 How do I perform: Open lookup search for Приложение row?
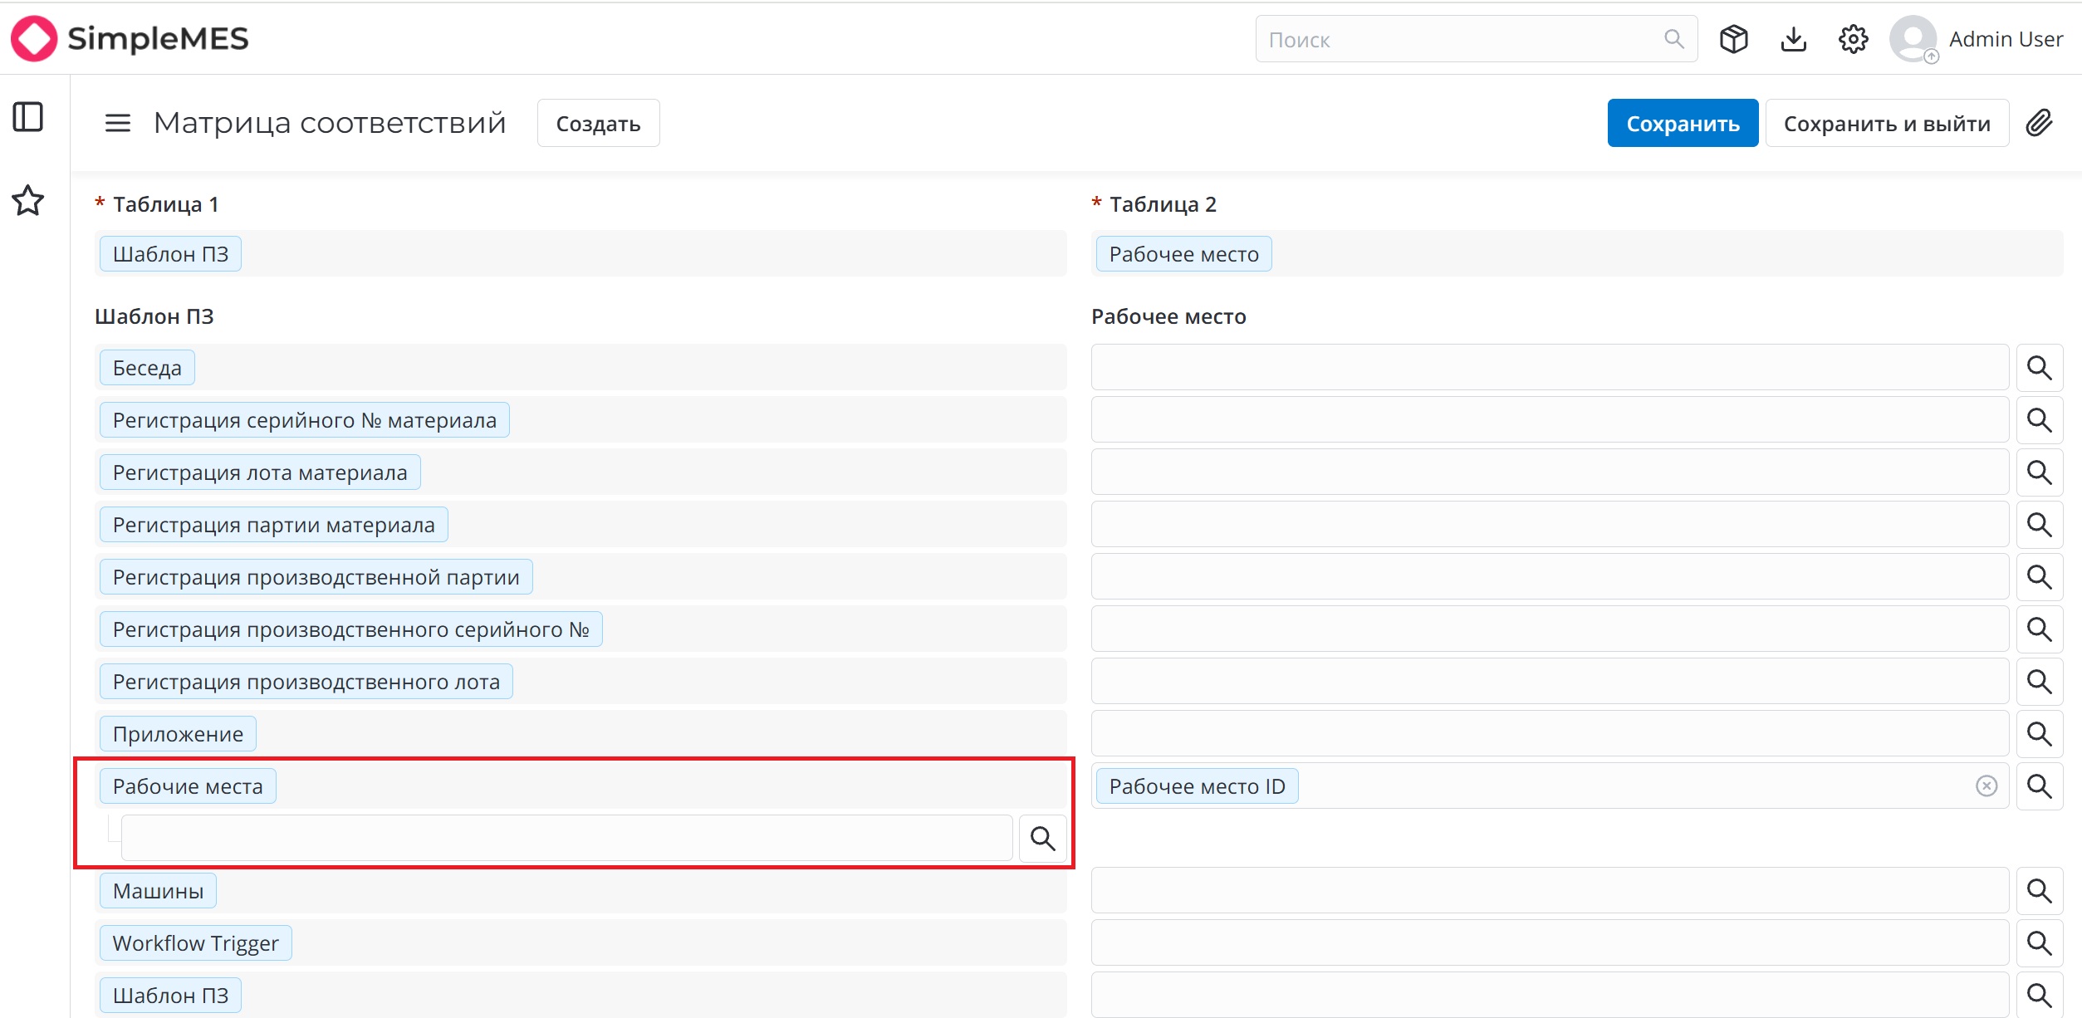coord(2040,734)
